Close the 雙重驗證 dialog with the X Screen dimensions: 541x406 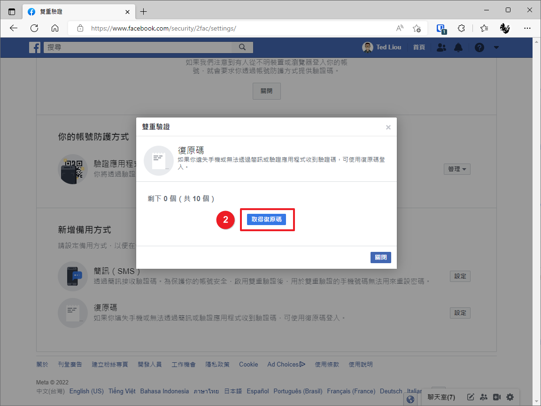point(388,127)
